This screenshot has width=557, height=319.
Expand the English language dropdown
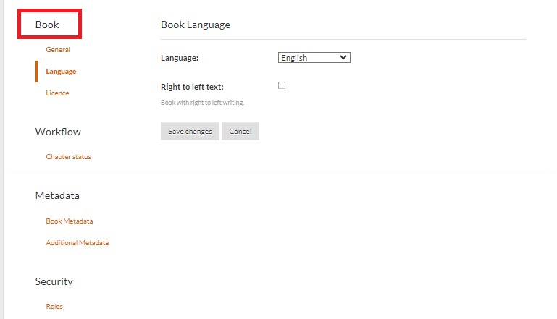coord(314,58)
